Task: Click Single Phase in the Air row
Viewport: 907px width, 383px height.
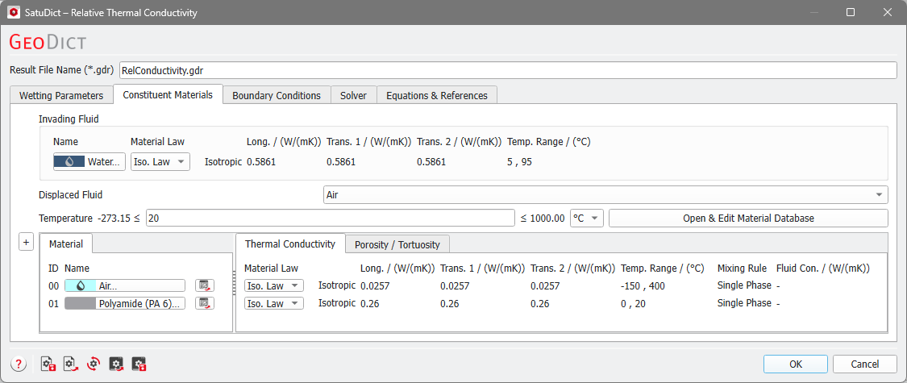Action: pos(744,285)
